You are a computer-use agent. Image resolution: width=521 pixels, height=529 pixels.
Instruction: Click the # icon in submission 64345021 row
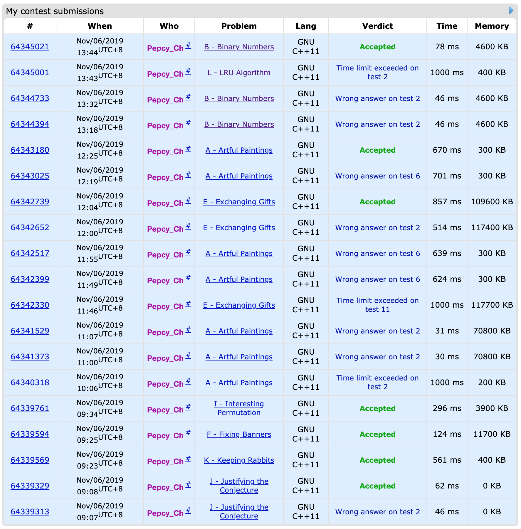(188, 46)
